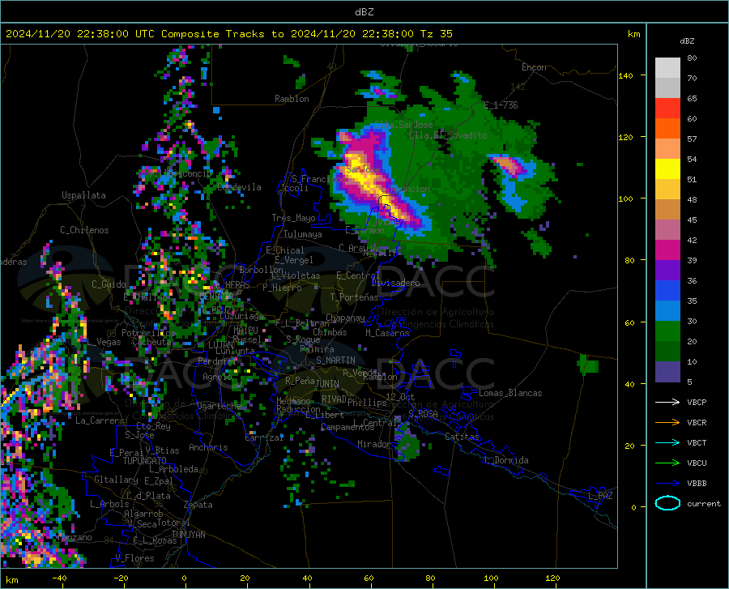Screen dimensions: 729x589
Task: Click the '-40' tick on the horizontal km axis
Action: 59,578
